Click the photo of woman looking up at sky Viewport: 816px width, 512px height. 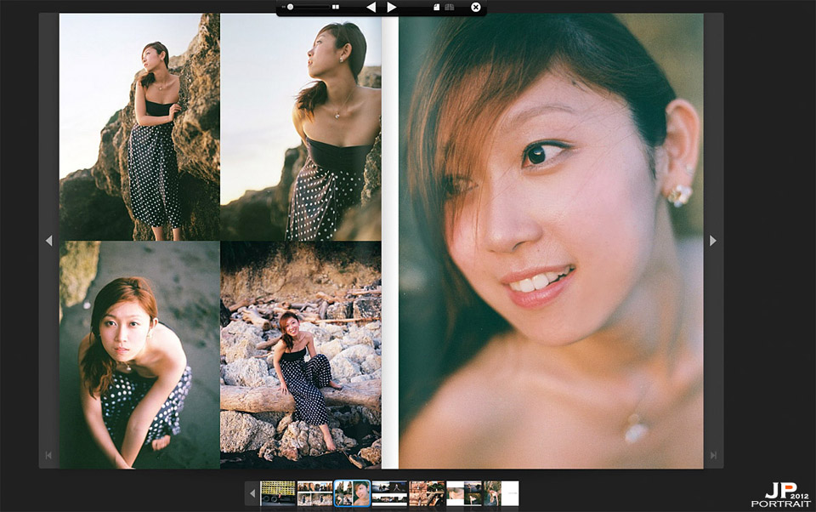point(301,127)
